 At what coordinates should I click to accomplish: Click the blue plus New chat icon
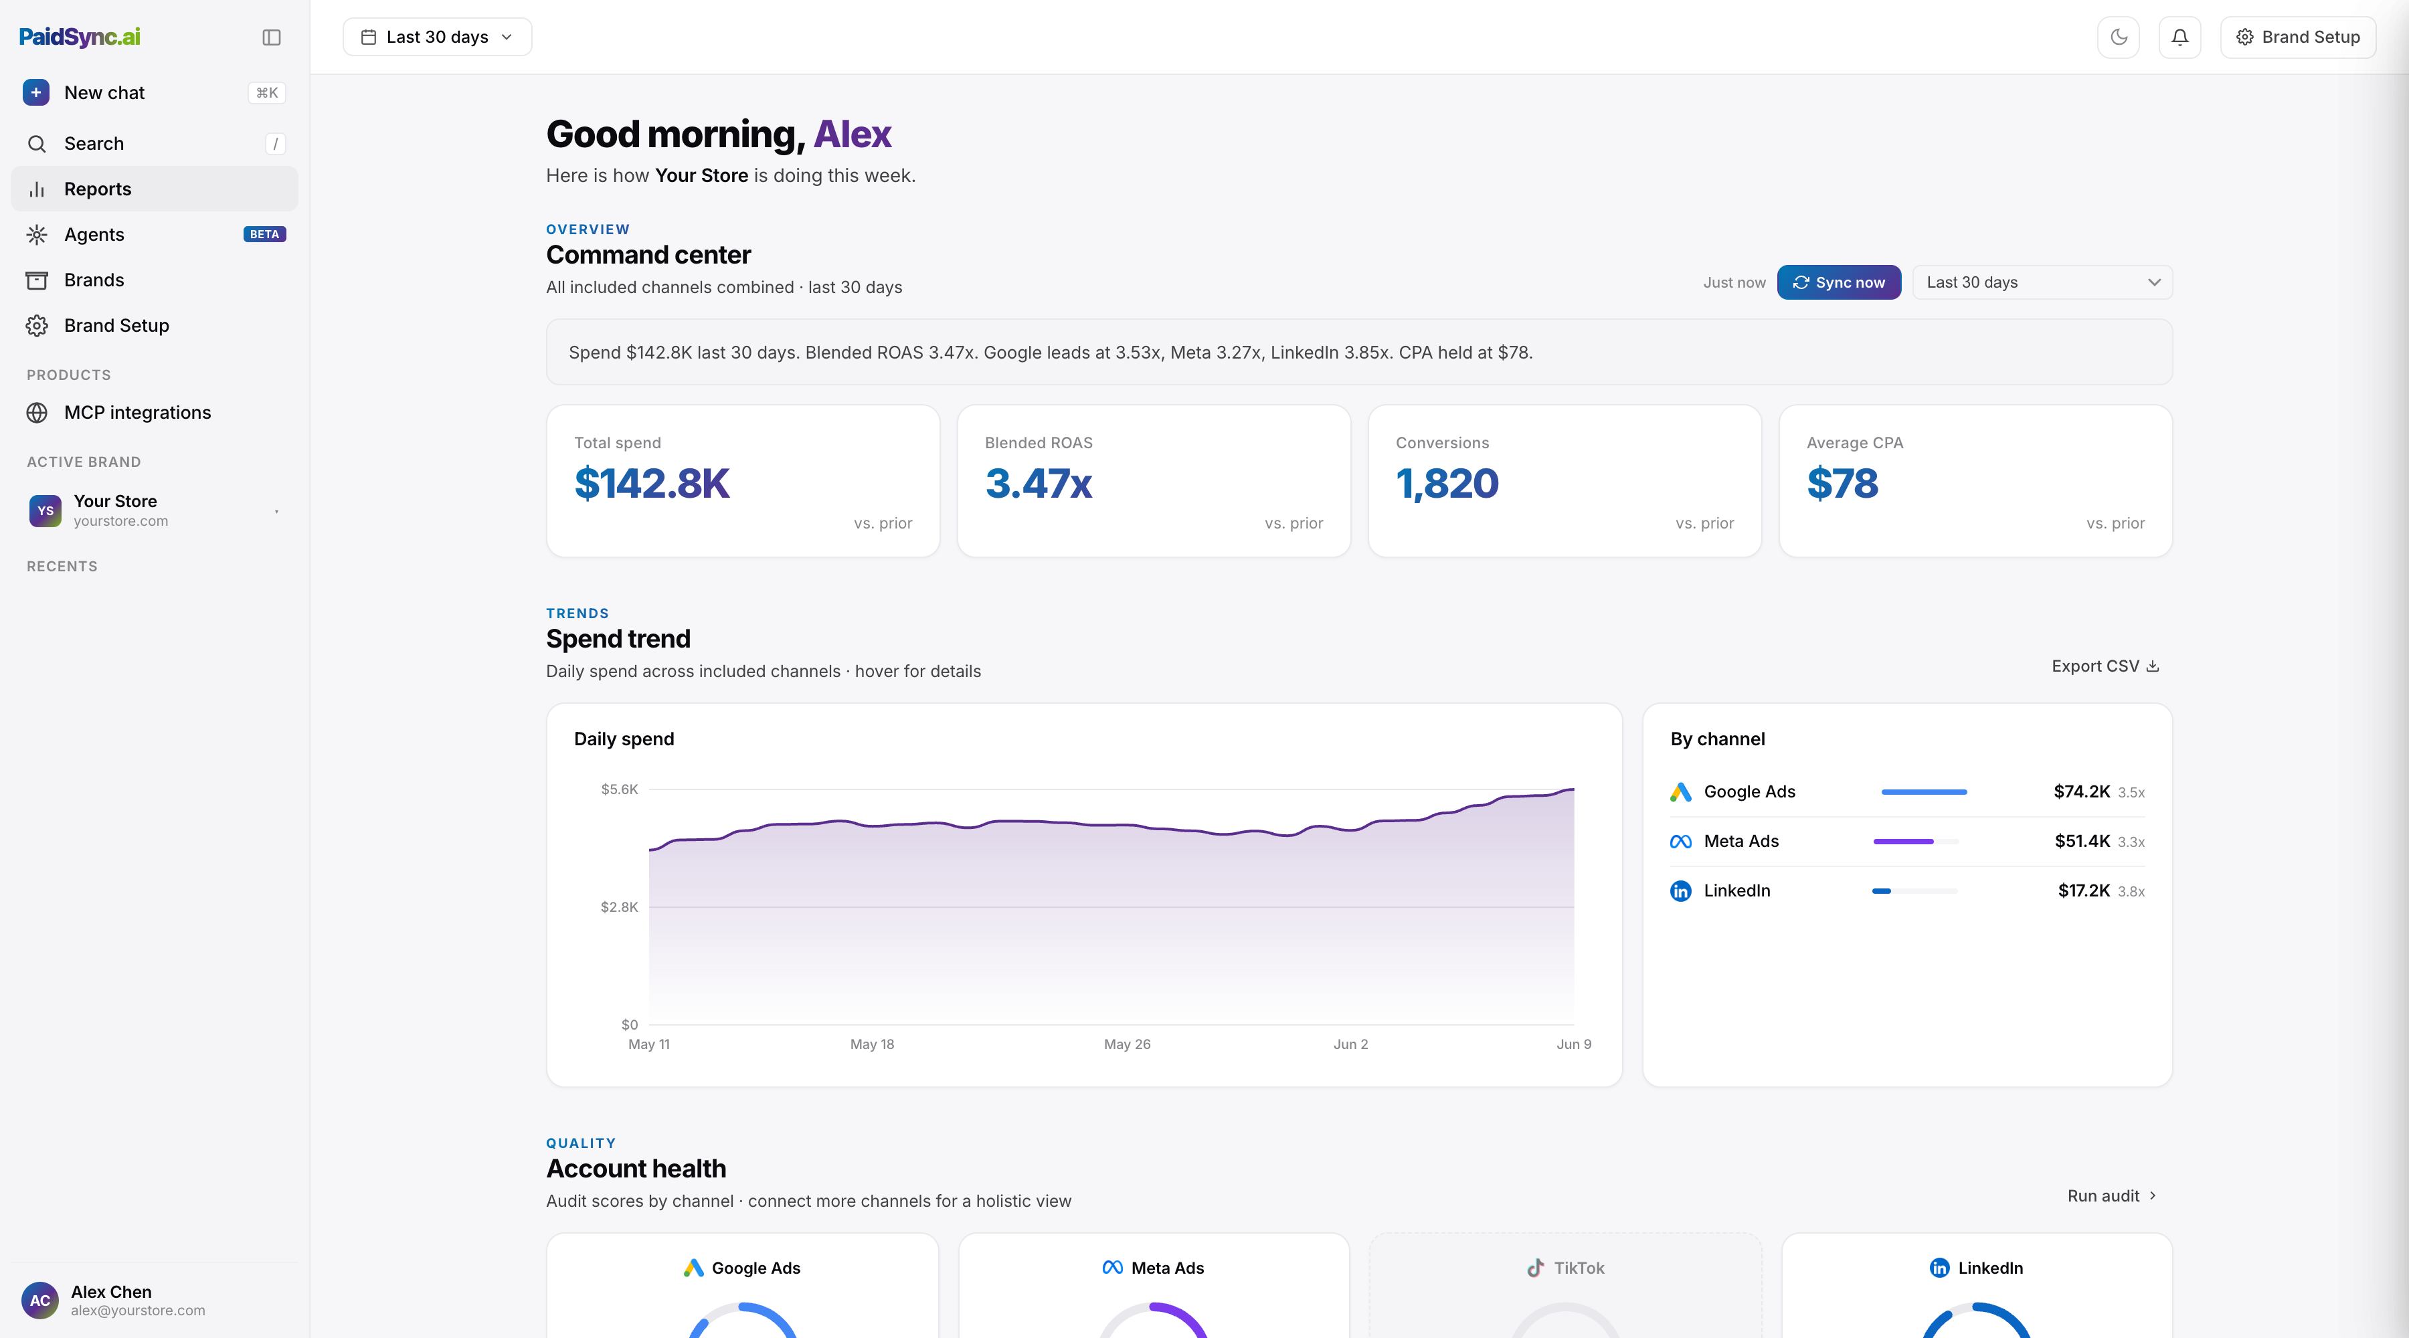pos(37,92)
